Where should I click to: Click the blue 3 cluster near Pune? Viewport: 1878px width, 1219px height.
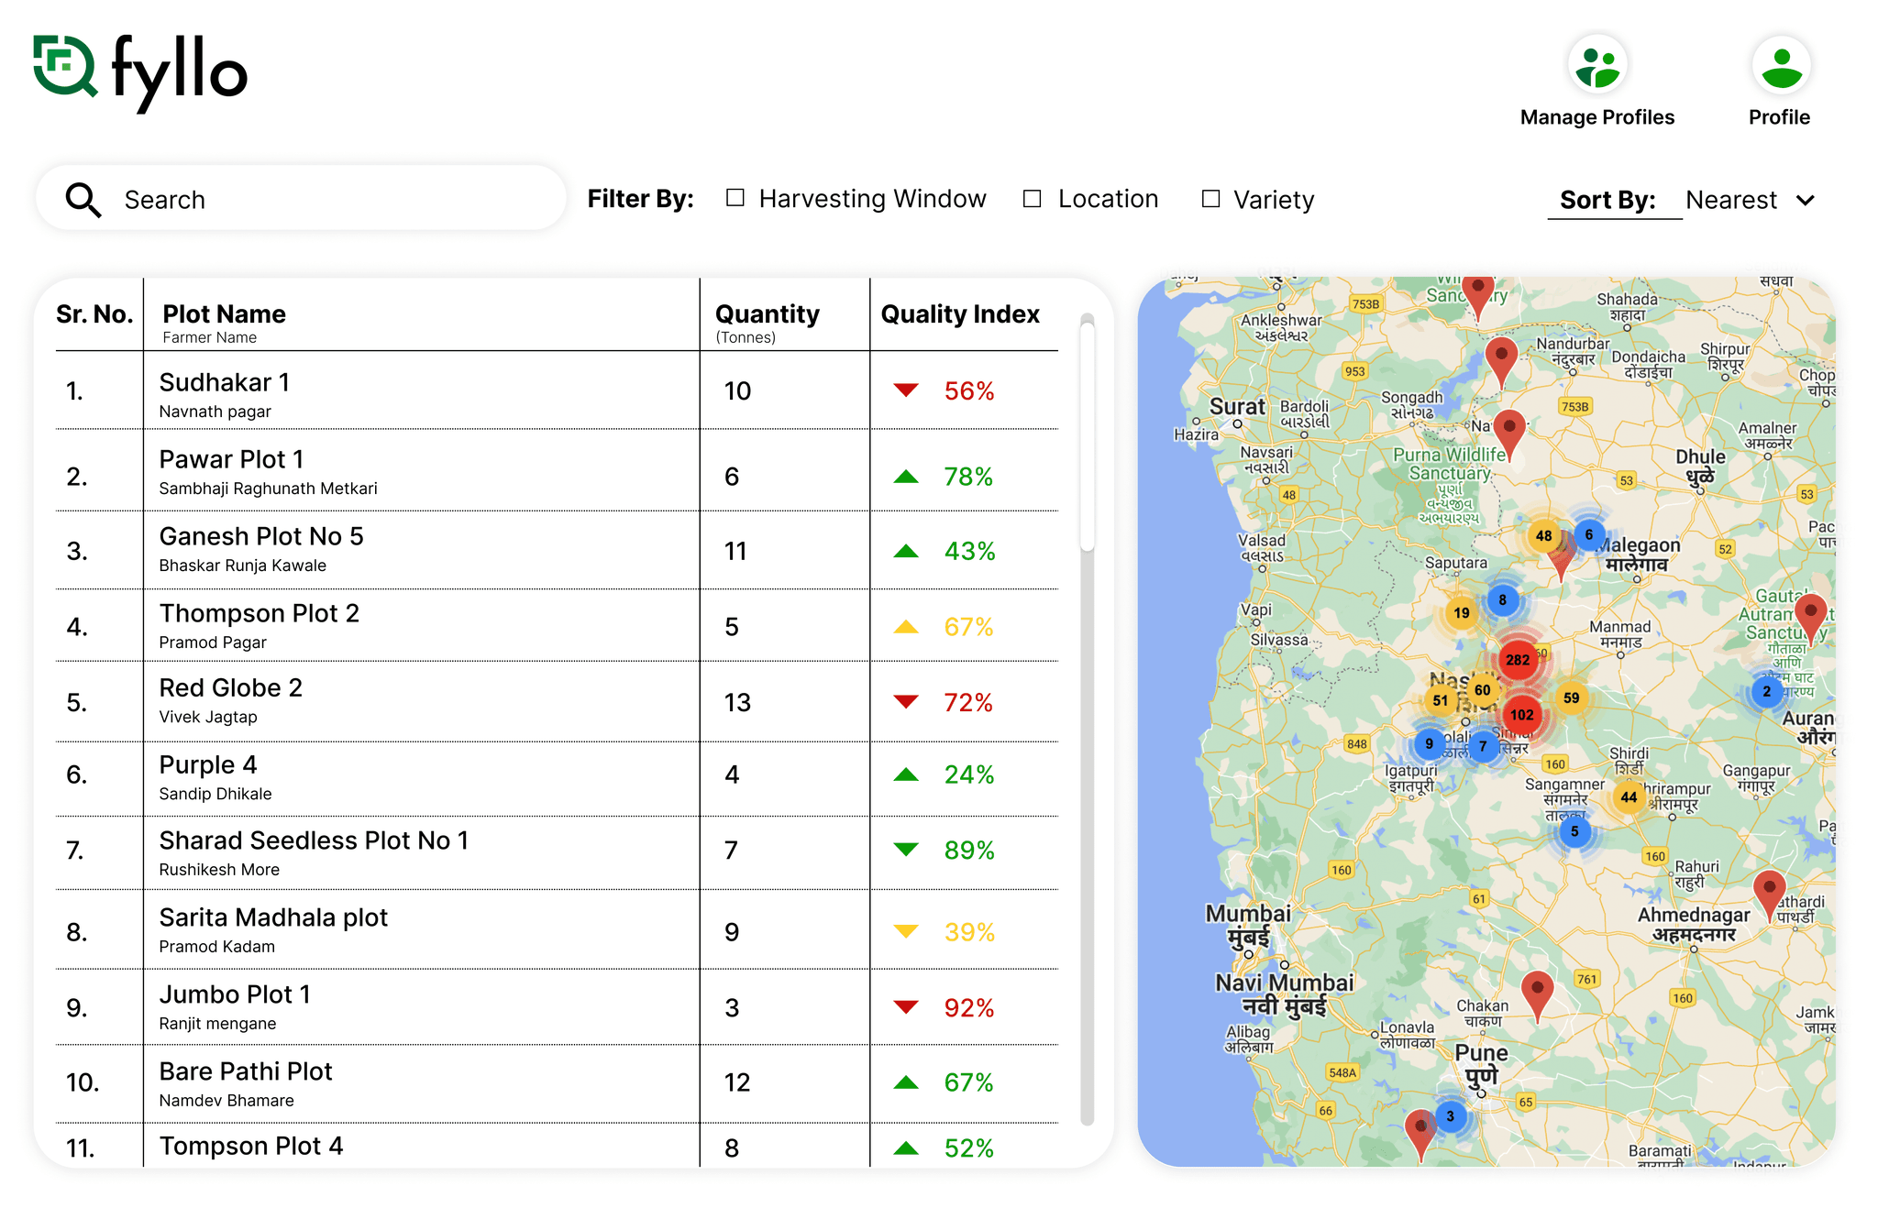pos(1450,1116)
